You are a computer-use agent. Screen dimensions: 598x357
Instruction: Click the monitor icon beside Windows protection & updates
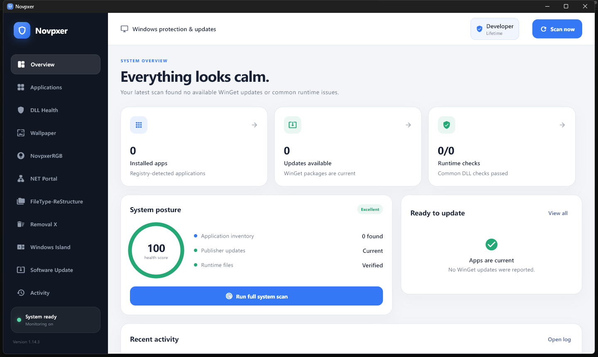124,29
